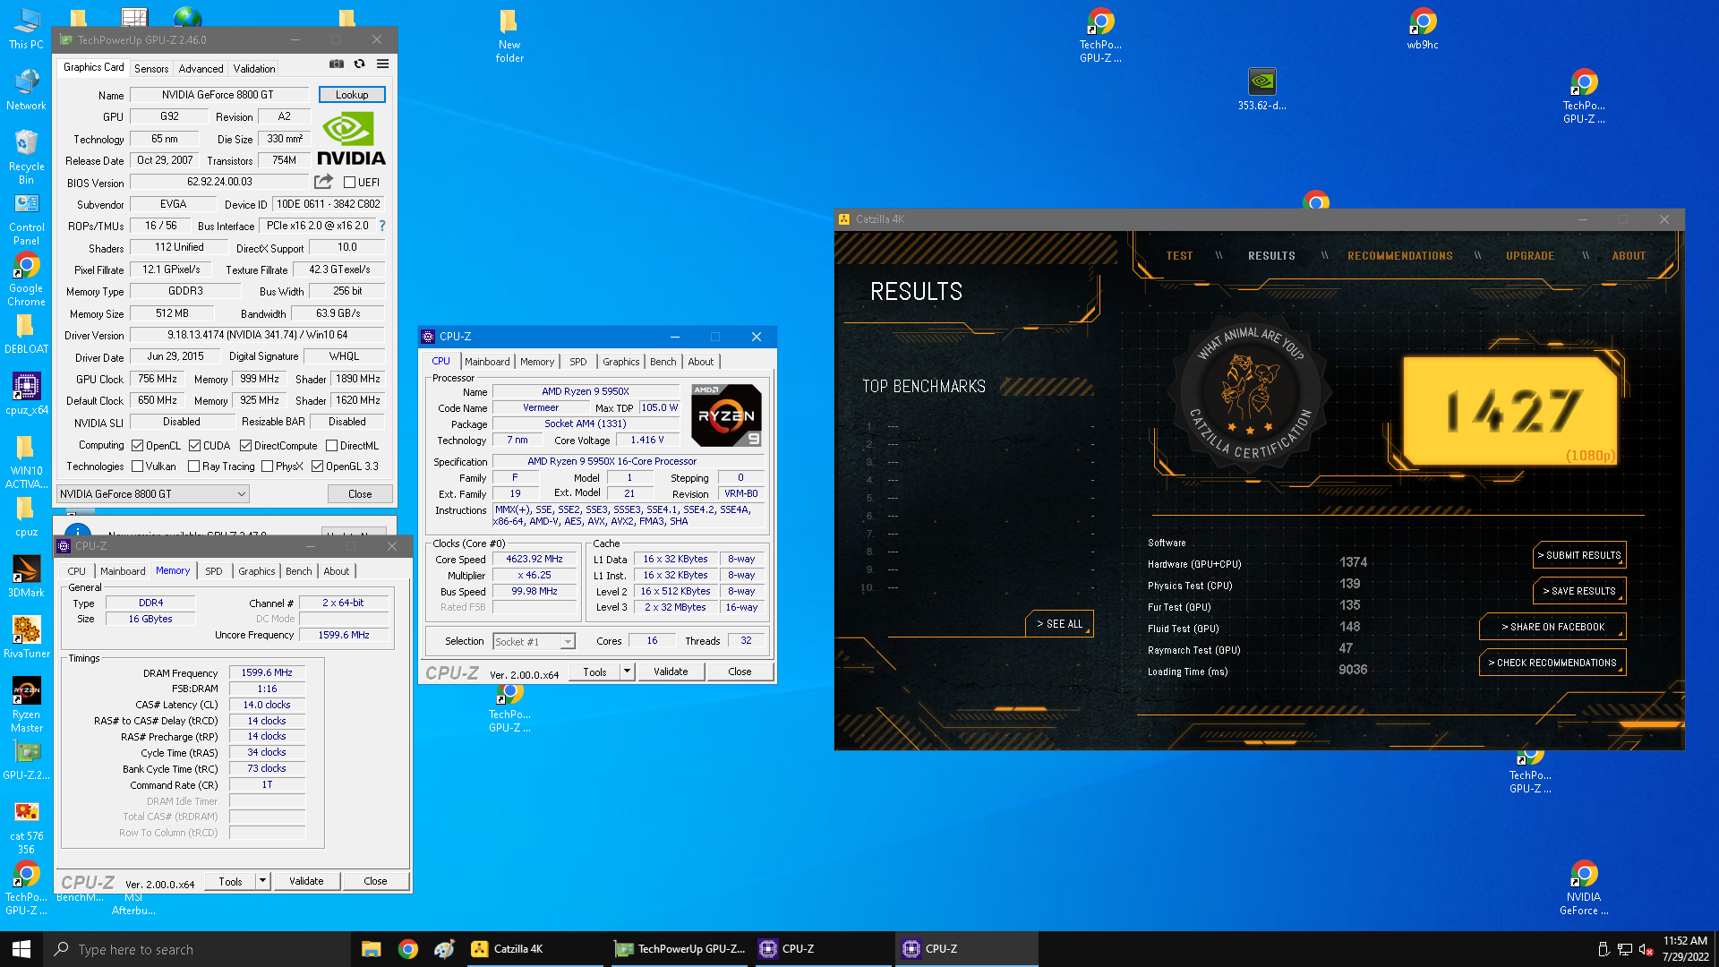This screenshot has height=967, width=1719.
Task: Open Google Chrome desktop shortcut
Action: [26, 279]
